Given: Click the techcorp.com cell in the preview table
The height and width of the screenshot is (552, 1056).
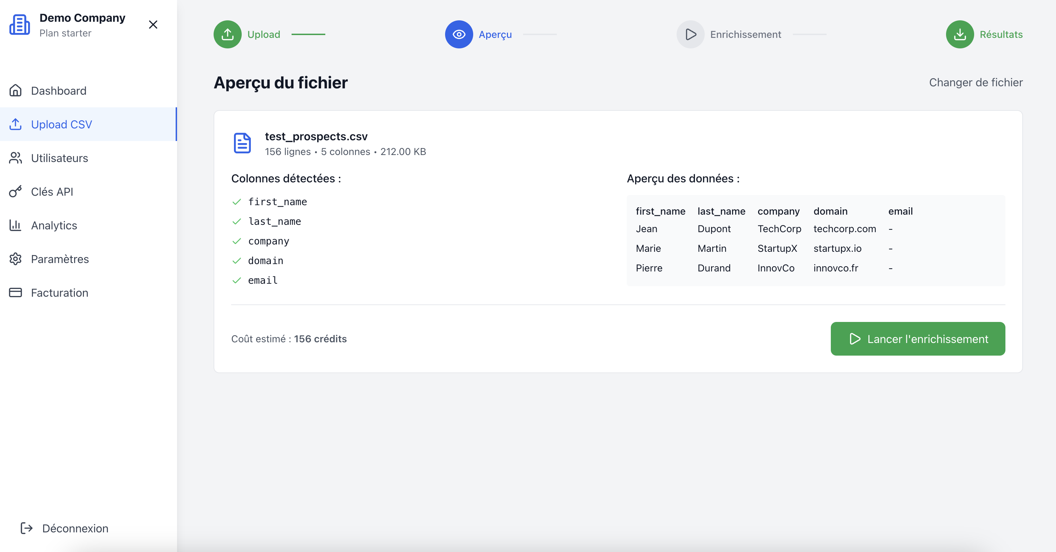Looking at the screenshot, I should 845,229.
